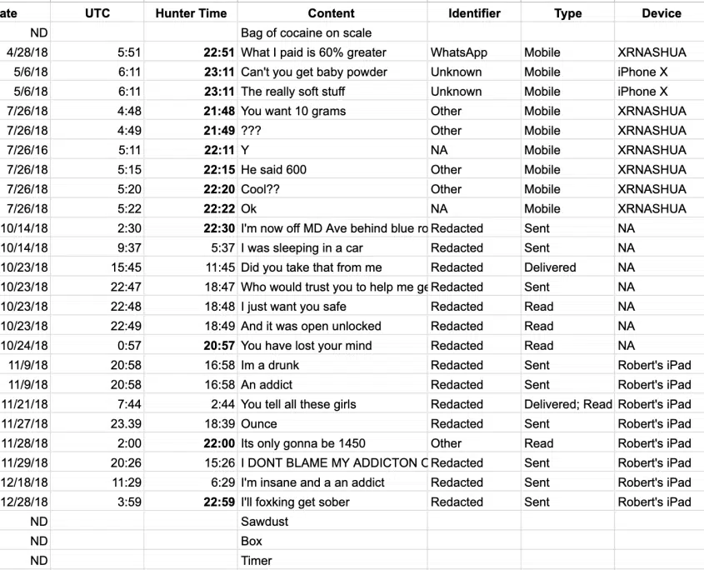The height and width of the screenshot is (570, 704).
Task: Click the 'Box' content cell
Action: (332, 542)
